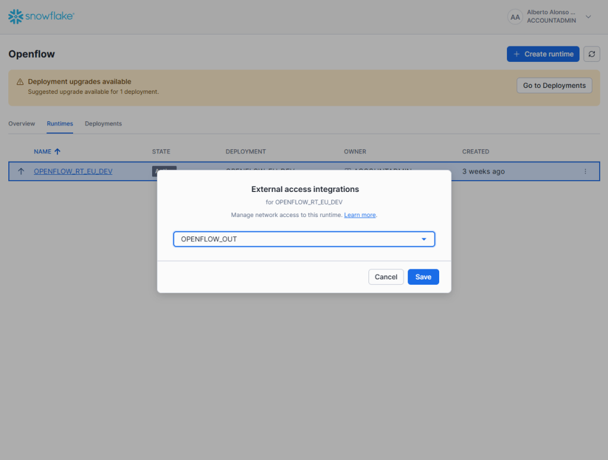Cancel the external access integrations dialog
Screen dimensions: 608x460
386,277
